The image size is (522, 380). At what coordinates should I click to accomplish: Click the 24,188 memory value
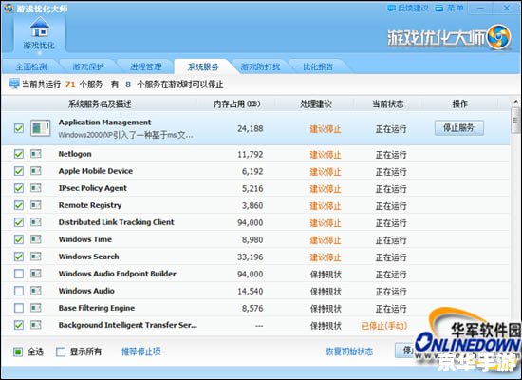coord(251,128)
